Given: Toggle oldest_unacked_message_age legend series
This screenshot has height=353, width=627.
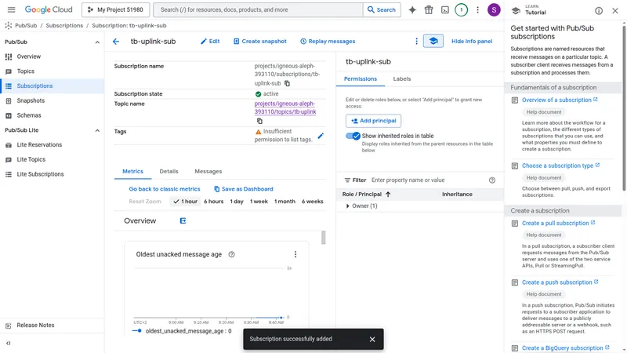Looking at the screenshot, I should pyautogui.click(x=182, y=331).
